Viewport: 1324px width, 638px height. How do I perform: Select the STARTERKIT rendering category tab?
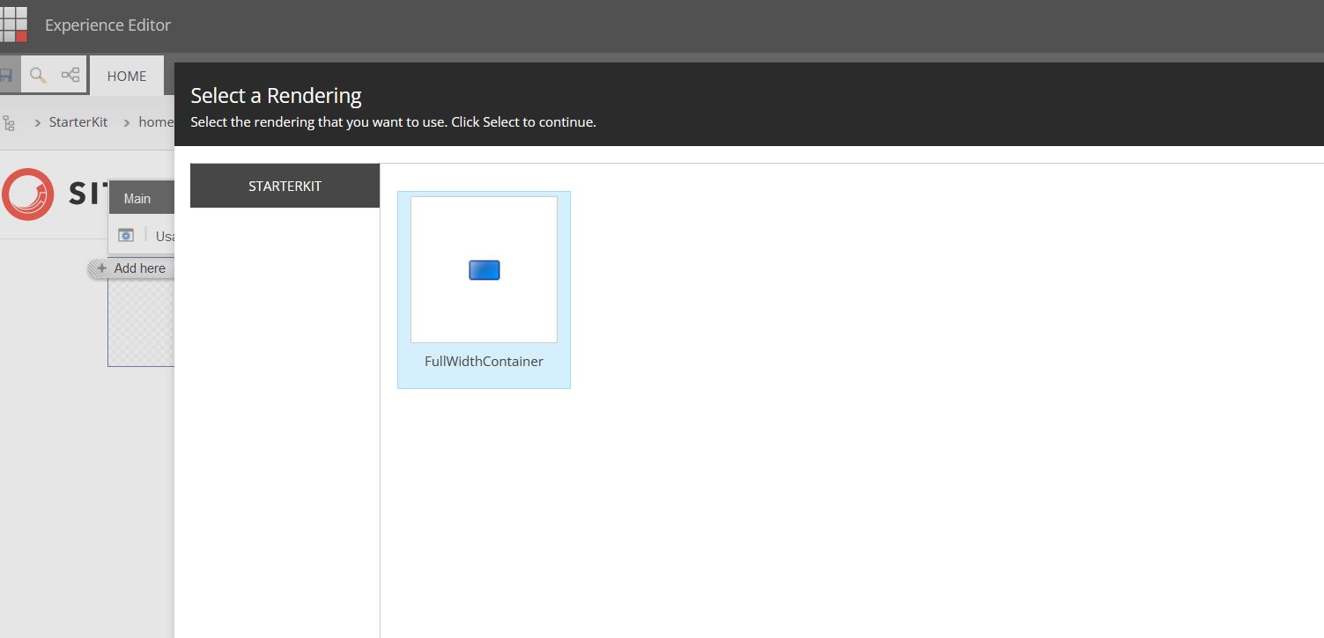click(285, 187)
